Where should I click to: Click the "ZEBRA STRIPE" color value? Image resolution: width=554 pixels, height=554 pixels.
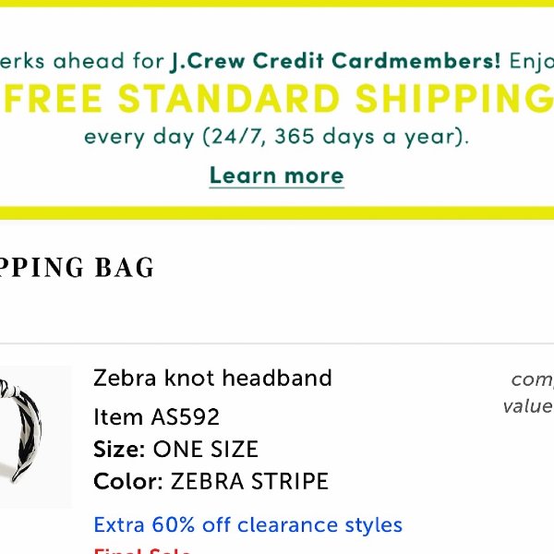[249, 481]
